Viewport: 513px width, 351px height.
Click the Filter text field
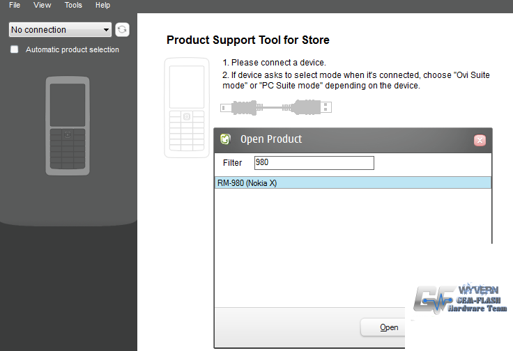click(314, 163)
